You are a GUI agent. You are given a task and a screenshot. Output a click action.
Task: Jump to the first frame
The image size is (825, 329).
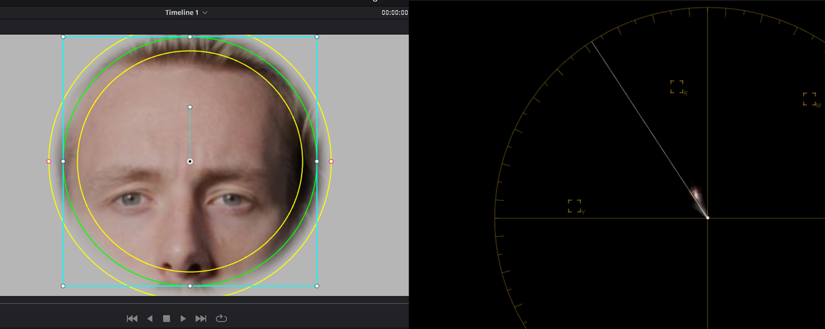click(132, 318)
